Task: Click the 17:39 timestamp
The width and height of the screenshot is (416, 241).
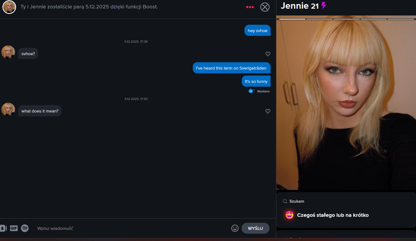Action: coord(136,42)
